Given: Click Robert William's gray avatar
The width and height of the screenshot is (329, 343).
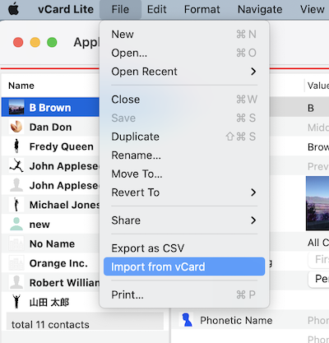Looking at the screenshot, I should coord(16,282).
